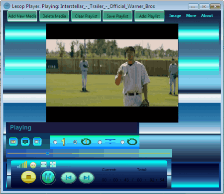This screenshot has height=194, width=224.
Task: Select the first blue video mode icon
Action: pyautogui.click(x=13, y=142)
